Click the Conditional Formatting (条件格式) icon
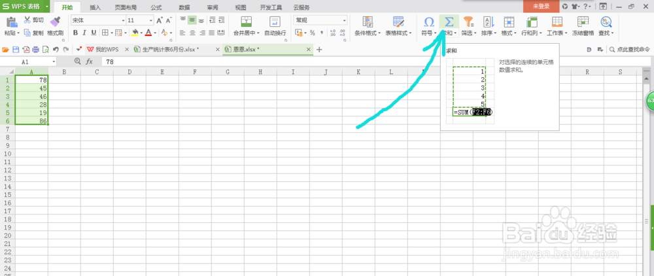 [368, 22]
